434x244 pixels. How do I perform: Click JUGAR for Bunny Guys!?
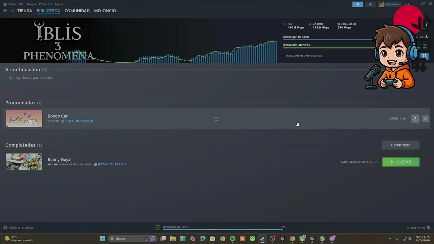(401, 162)
